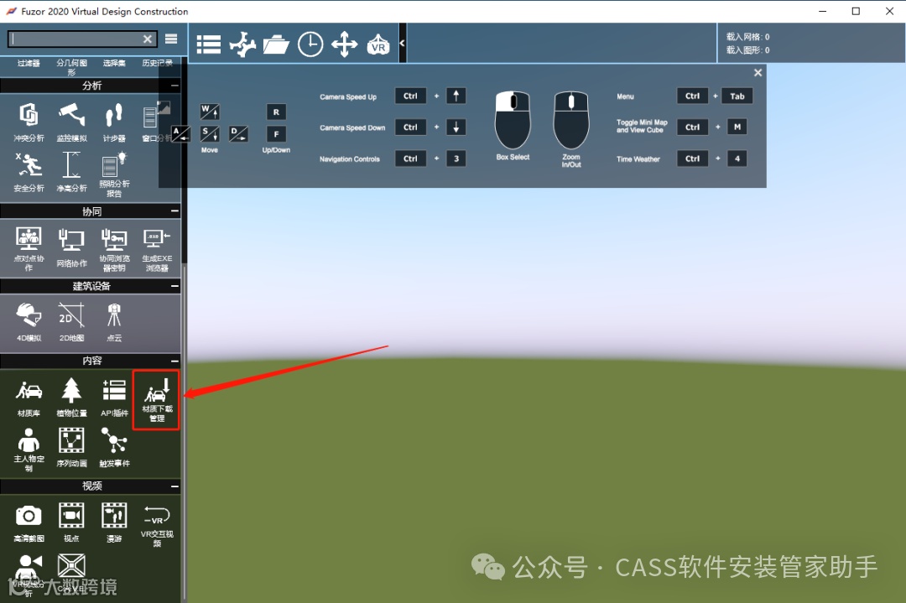The image size is (906, 603).
Task: Click the 载入网格: 0 status text
Action: (747, 37)
